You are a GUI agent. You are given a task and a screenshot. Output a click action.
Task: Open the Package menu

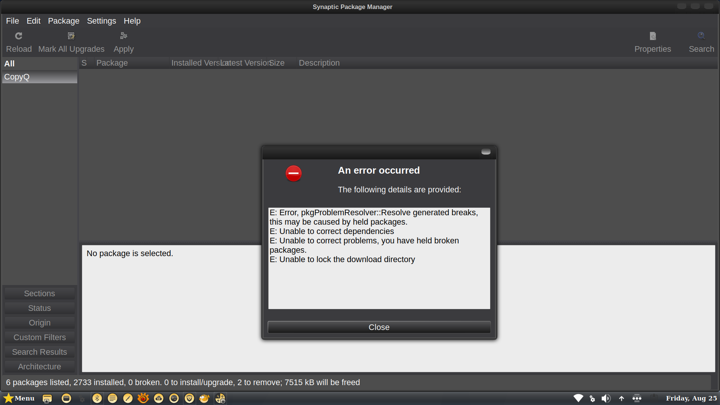pyautogui.click(x=64, y=21)
